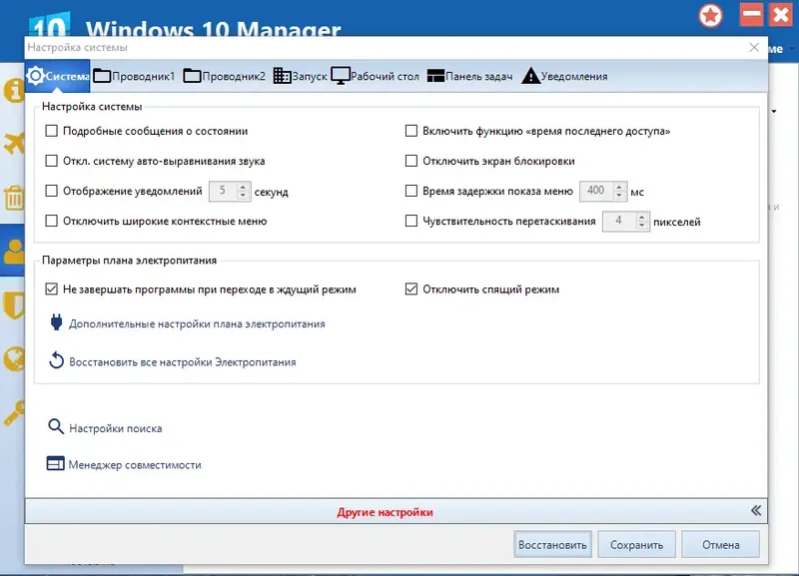Increase menu delay milliseconds with up arrow

(619, 187)
